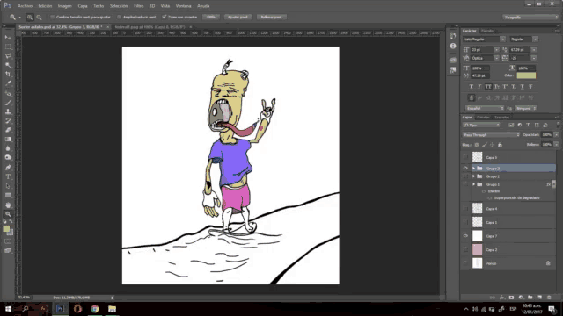563x316 pixels.
Task: Click the Character panel text Color swatch
Action: pyautogui.click(x=526, y=75)
